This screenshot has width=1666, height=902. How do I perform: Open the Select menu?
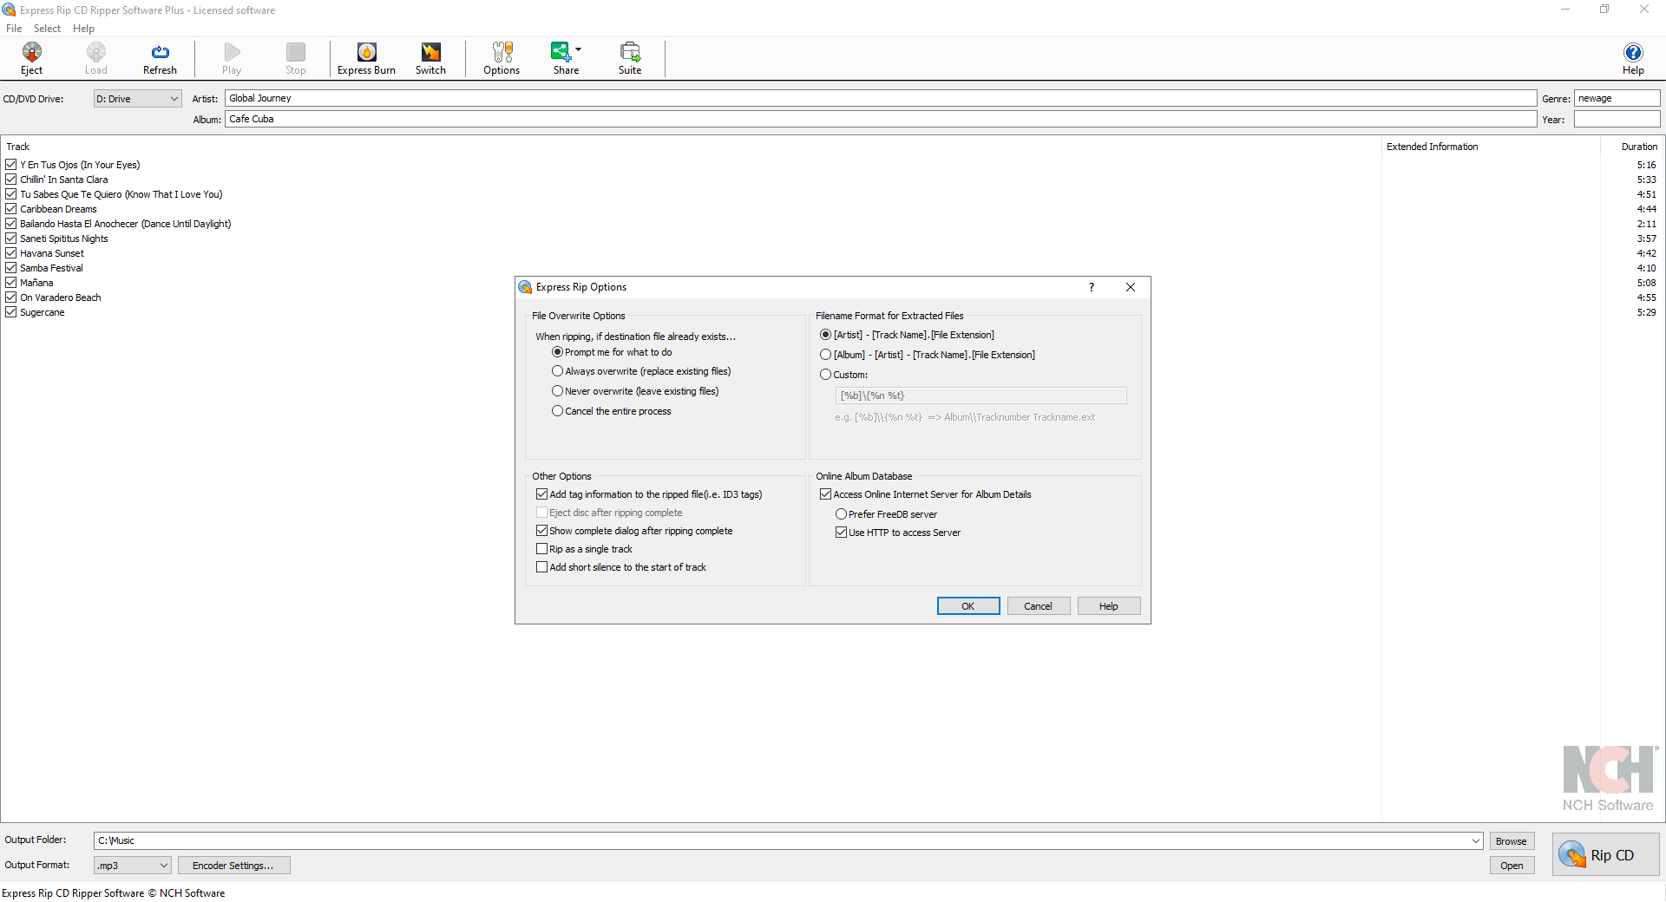coord(47,28)
